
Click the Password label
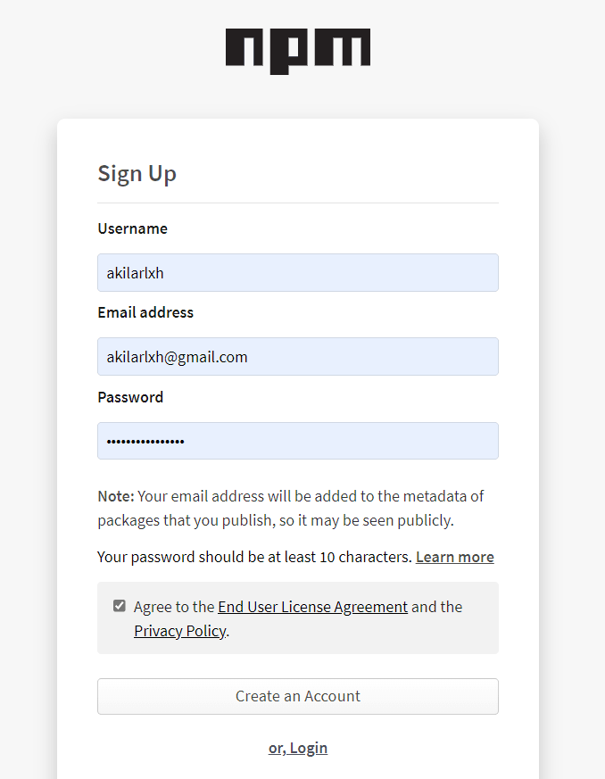coord(130,397)
